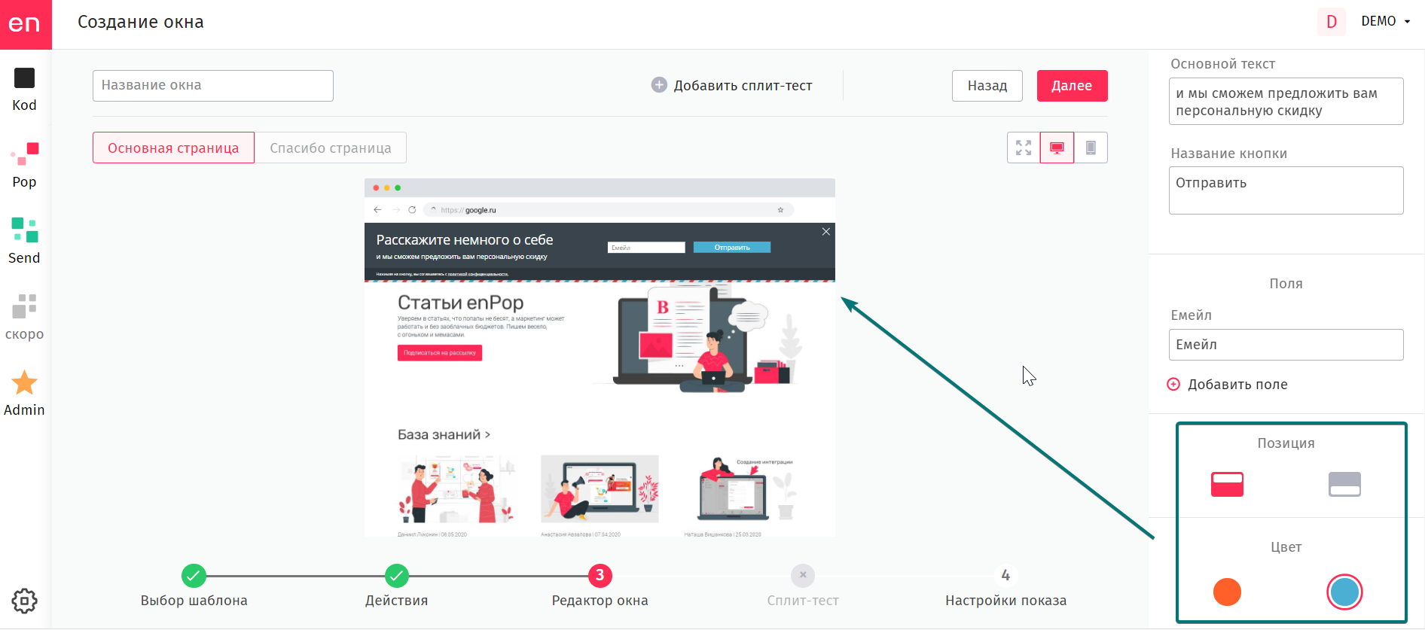This screenshot has height=630, width=1425.
Task: Click the 'en' logo
Action: coord(26,25)
